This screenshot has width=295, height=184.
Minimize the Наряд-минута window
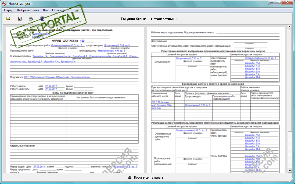point(272,3)
